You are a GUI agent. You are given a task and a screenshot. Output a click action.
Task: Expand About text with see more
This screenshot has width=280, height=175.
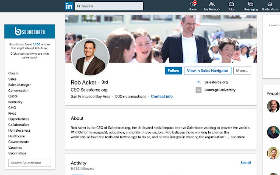(x=238, y=137)
